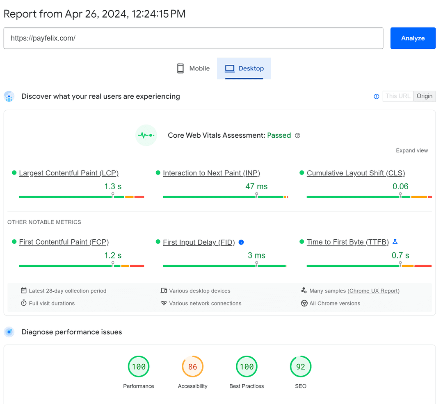Open Largest Contentful Paint (LCP) link
The image size is (443, 404).
point(69,173)
